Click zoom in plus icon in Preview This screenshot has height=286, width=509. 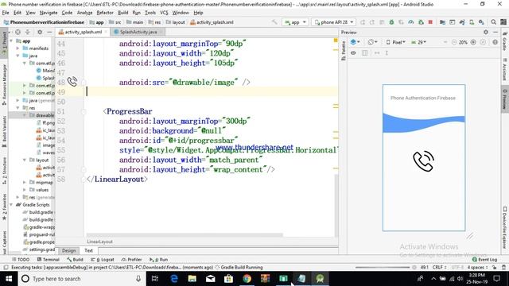click(473, 42)
